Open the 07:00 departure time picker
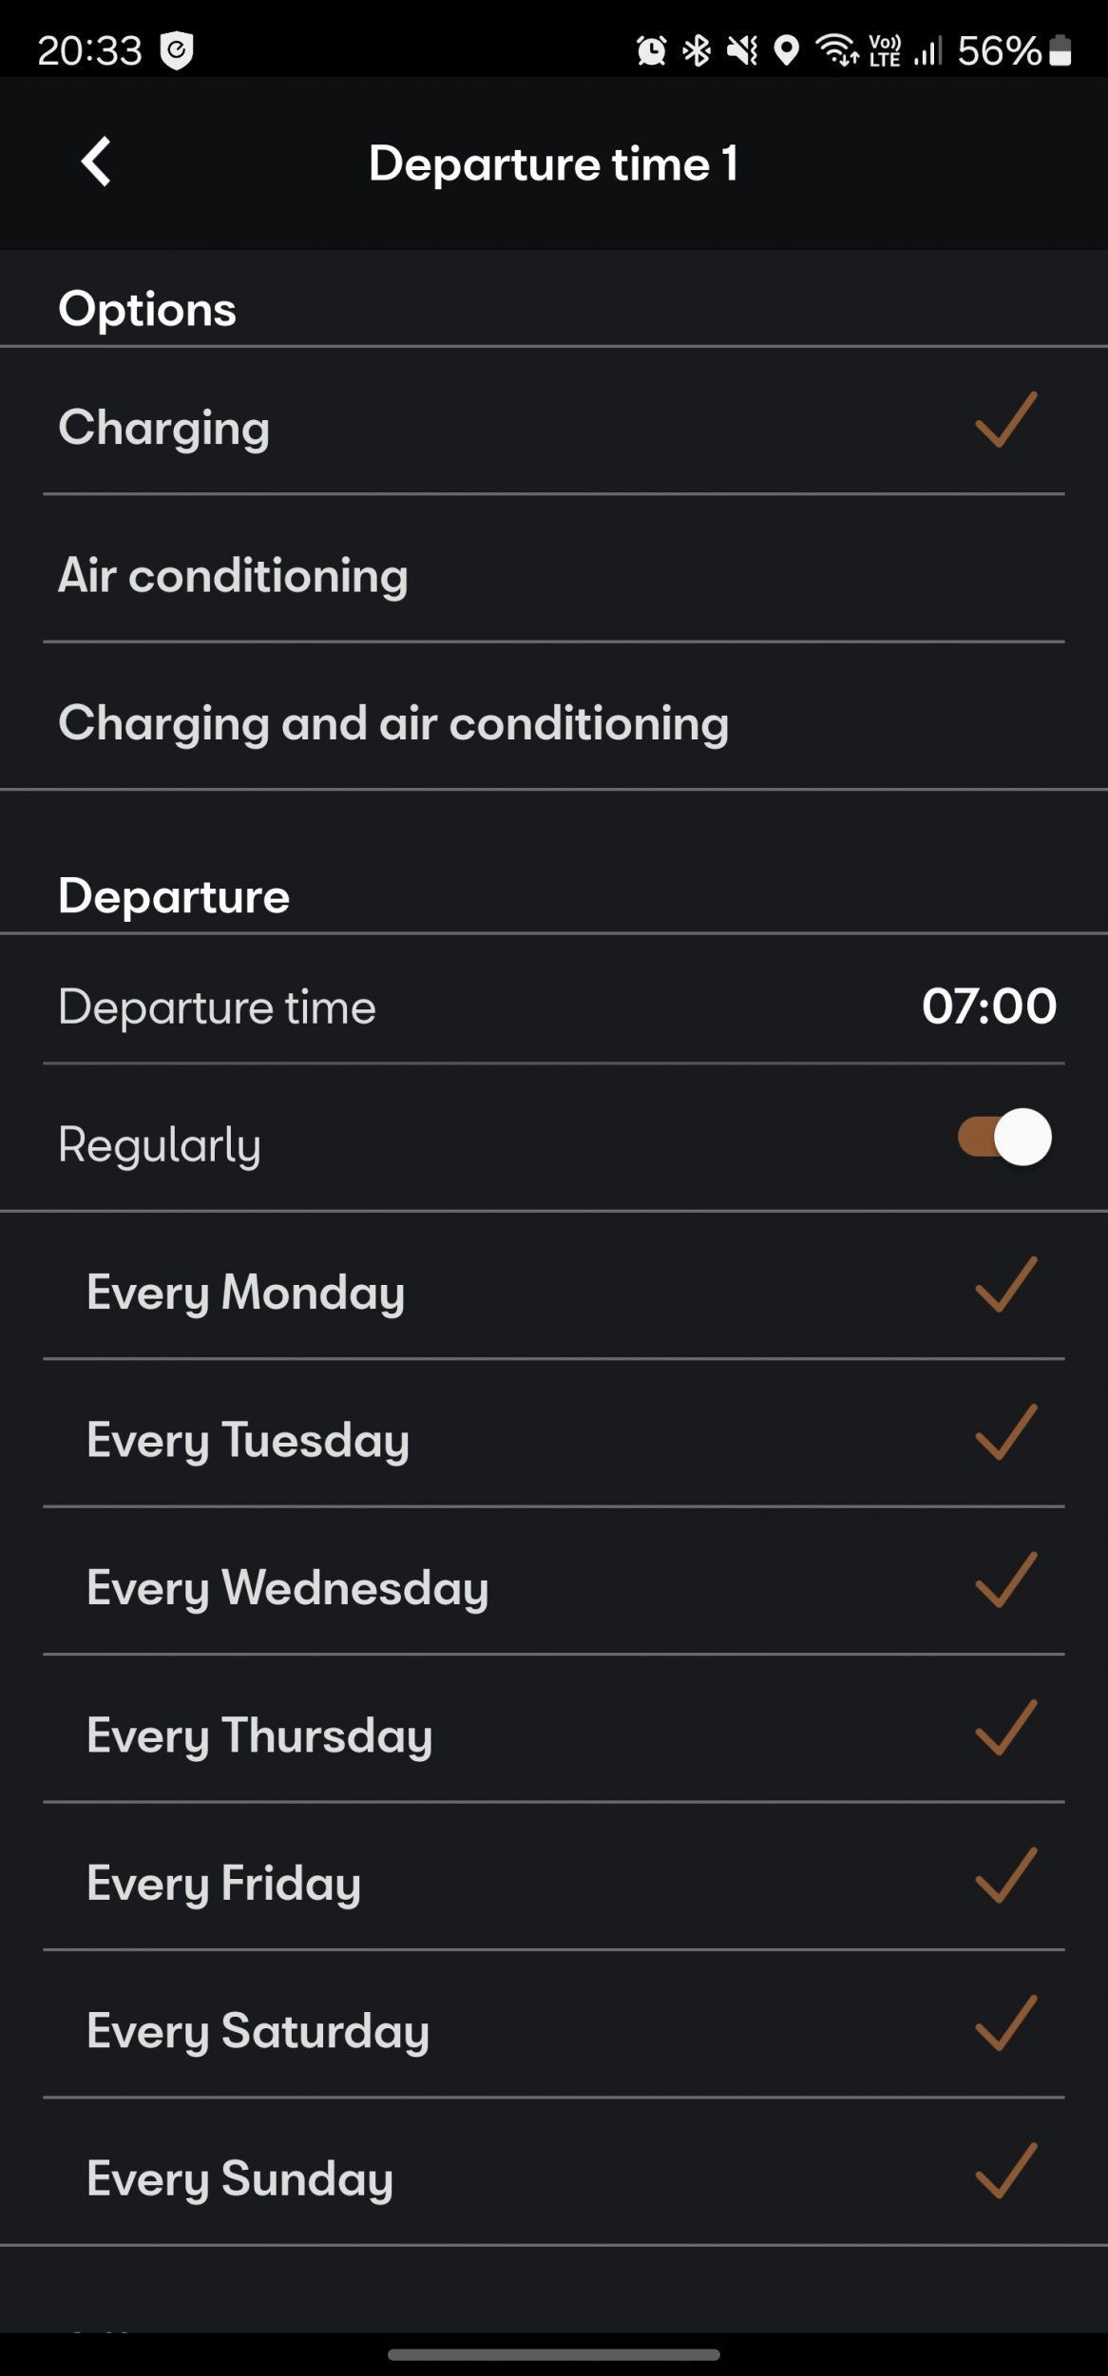1108x2376 pixels. pyautogui.click(x=988, y=1006)
